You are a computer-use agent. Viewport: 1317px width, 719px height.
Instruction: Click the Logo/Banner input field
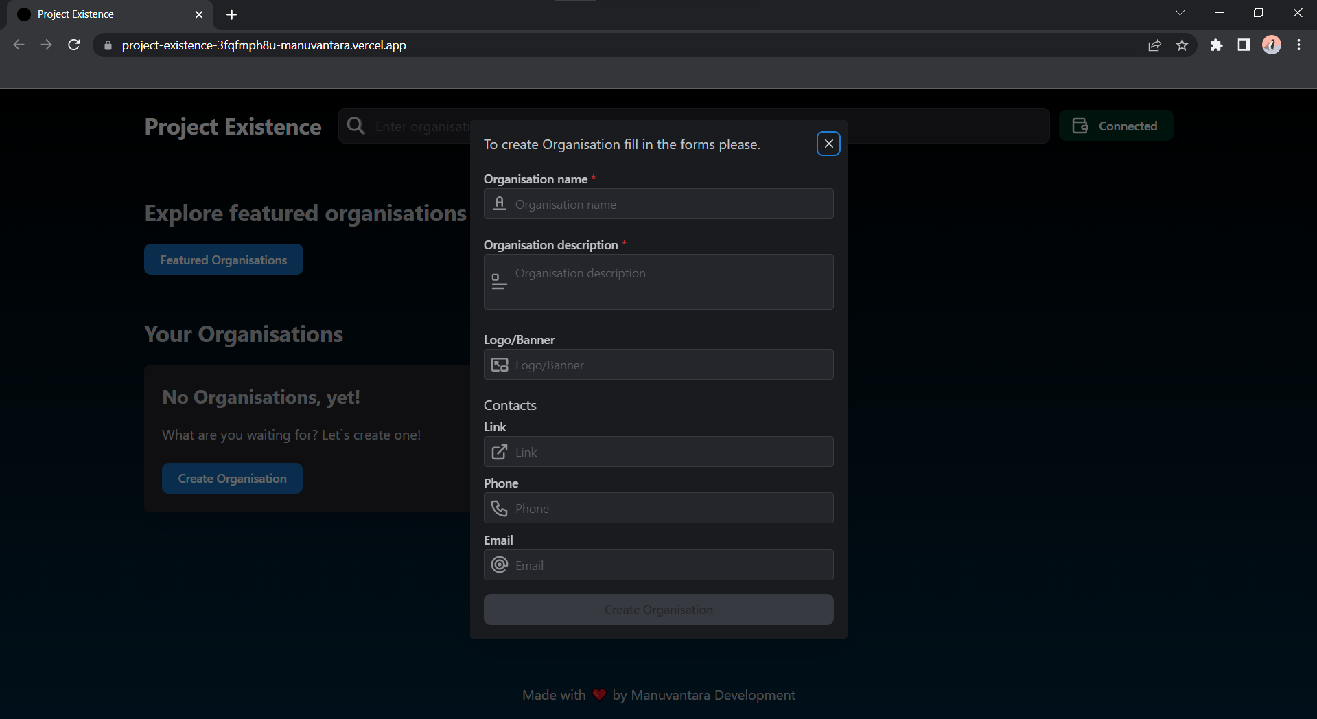[x=658, y=365]
